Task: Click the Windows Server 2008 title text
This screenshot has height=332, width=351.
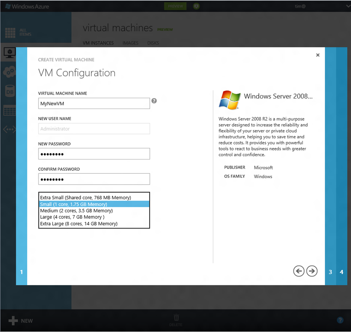Action: click(x=278, y=96)
